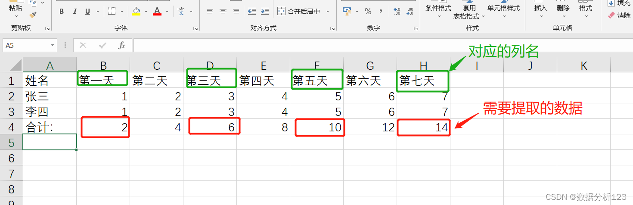Click the fx insert function icon

(122, 45)
